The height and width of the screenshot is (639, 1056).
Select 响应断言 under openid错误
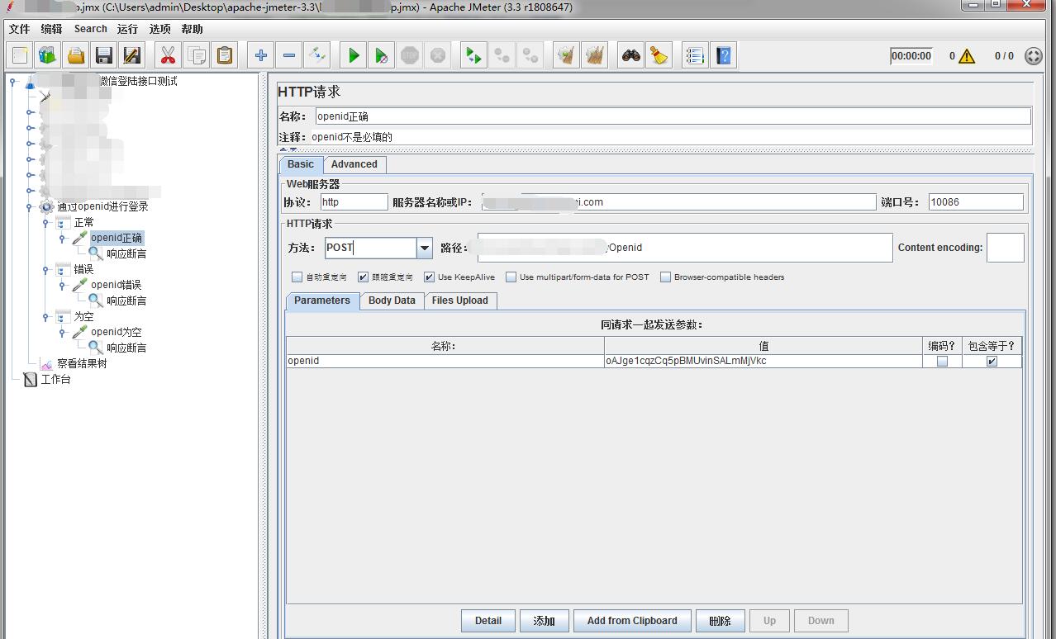(126, 301)
